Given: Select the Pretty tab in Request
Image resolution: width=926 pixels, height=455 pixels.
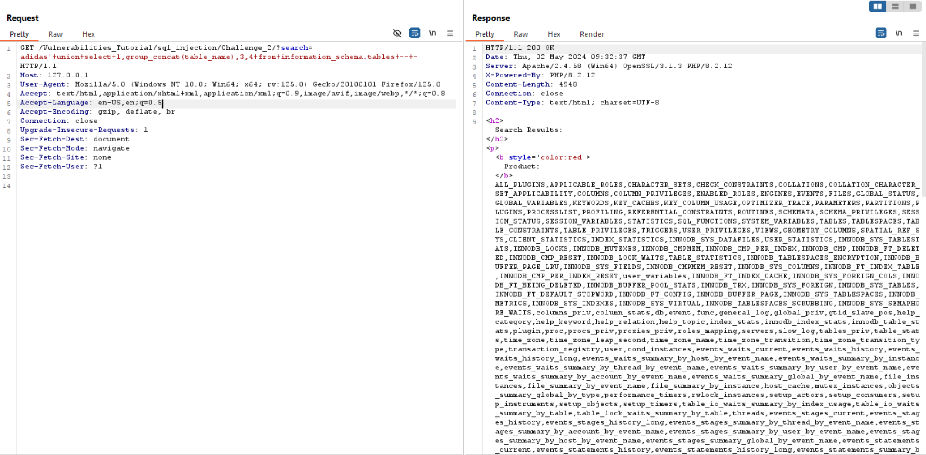Looking at the screenshot, I should click(x=19, y=34).
